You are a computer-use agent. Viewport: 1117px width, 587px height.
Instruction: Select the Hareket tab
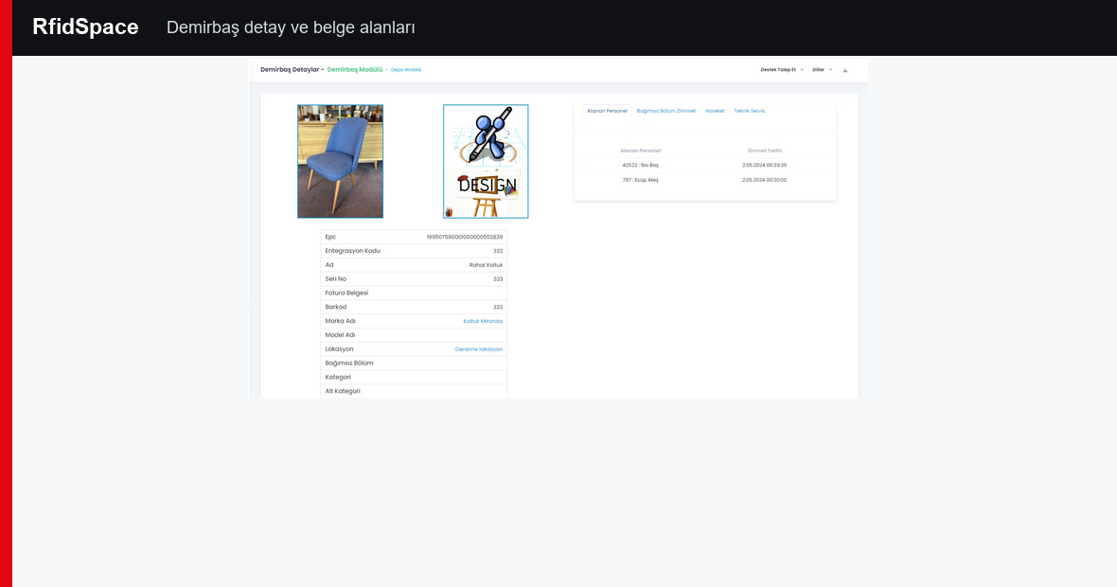coord(715,111)
